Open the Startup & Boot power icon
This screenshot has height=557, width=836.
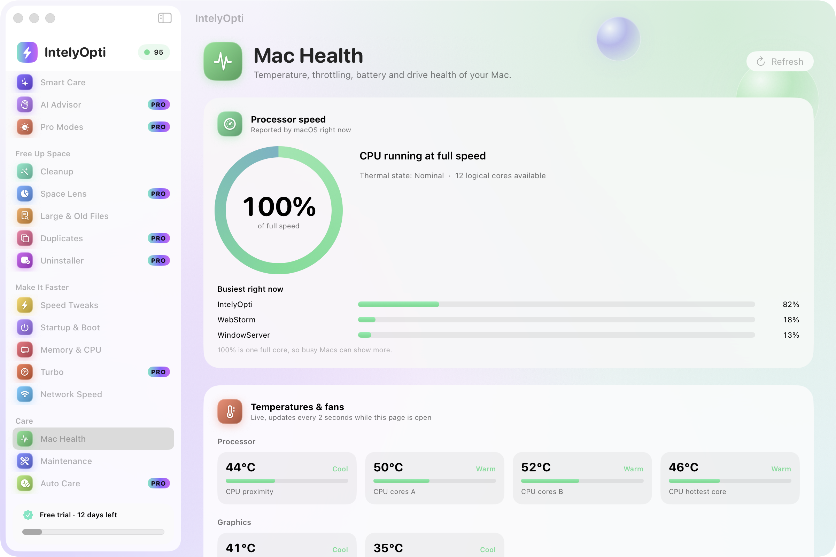coord(25,328)
